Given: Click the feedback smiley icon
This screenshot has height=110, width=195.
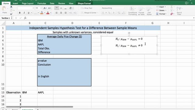Looking at the screenshot, I should (x=186, y=3).
